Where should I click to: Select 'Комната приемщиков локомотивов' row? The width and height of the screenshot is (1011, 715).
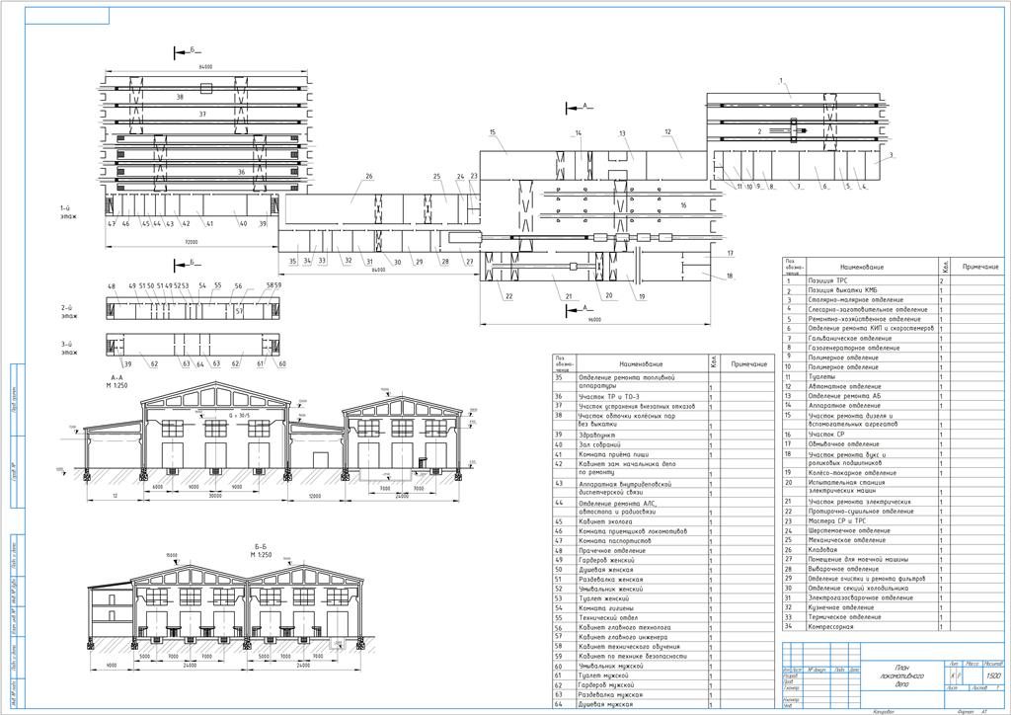pos(663,531)
